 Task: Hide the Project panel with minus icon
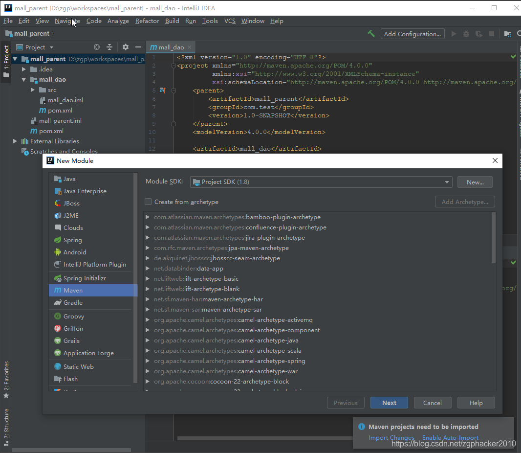pyautogui.click(x=138, y=47)
